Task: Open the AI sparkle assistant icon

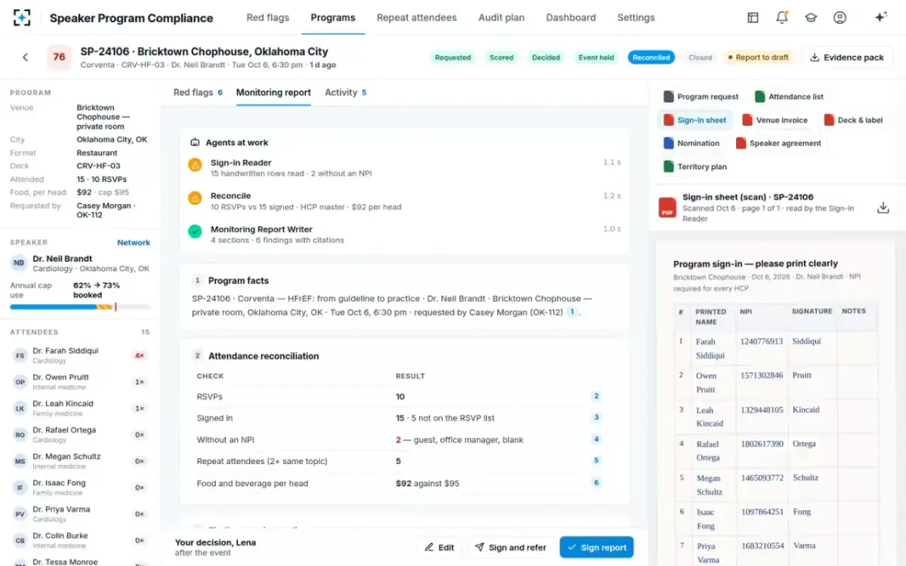Action: tap(880, 17)
